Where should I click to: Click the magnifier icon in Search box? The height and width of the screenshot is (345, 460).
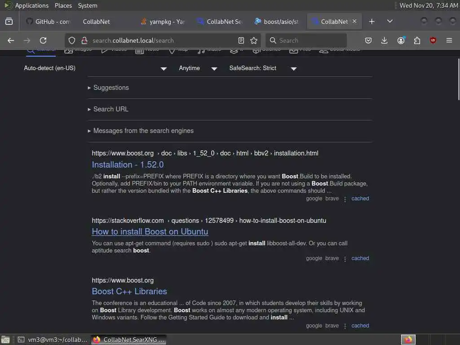click(x=273, y=40)
